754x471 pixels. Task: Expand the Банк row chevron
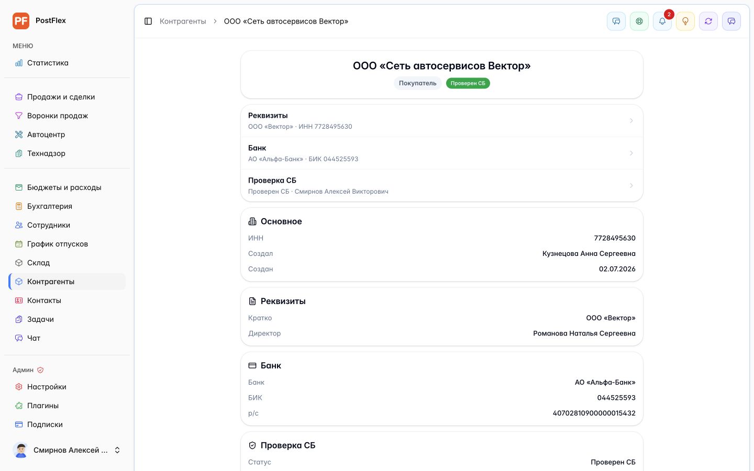(631, 153)
